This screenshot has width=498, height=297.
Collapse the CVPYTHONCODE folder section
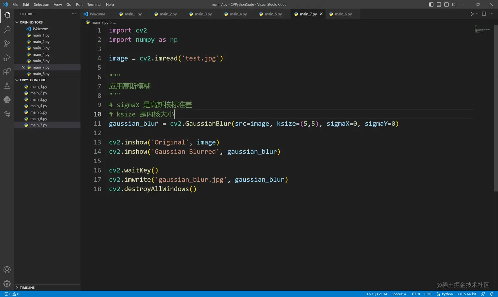click(x=33, y=80)
